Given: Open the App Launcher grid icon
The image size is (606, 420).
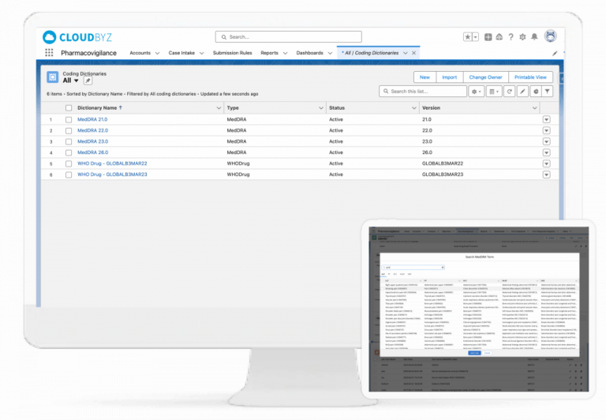Looking at the screenshot, I should click(49, 53).
